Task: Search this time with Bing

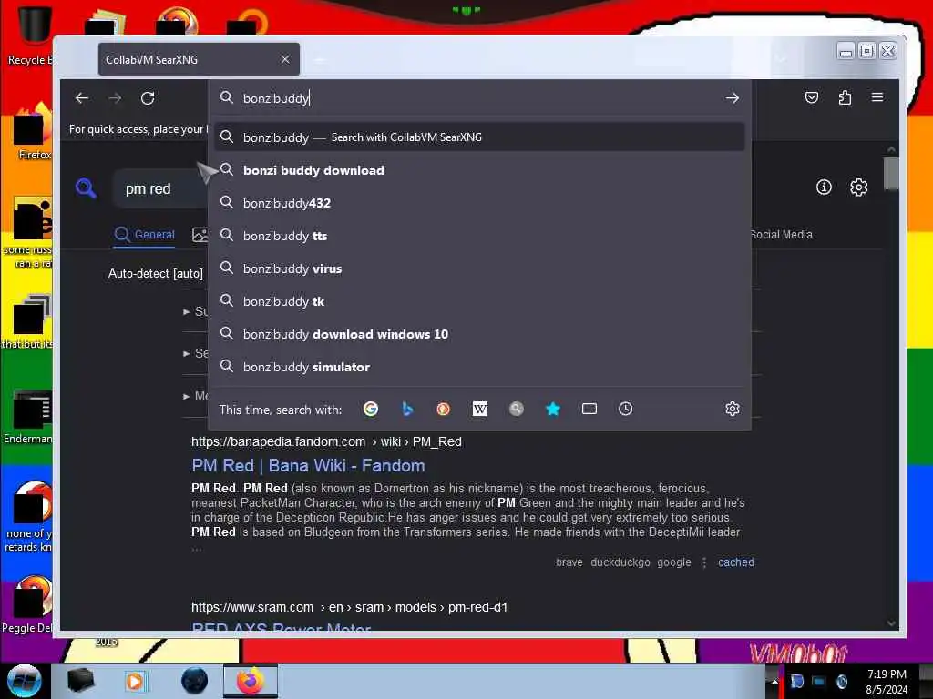Action: coord(407,409)
